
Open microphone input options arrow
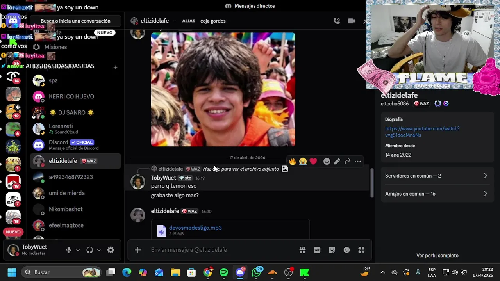(x=78, y=250)
